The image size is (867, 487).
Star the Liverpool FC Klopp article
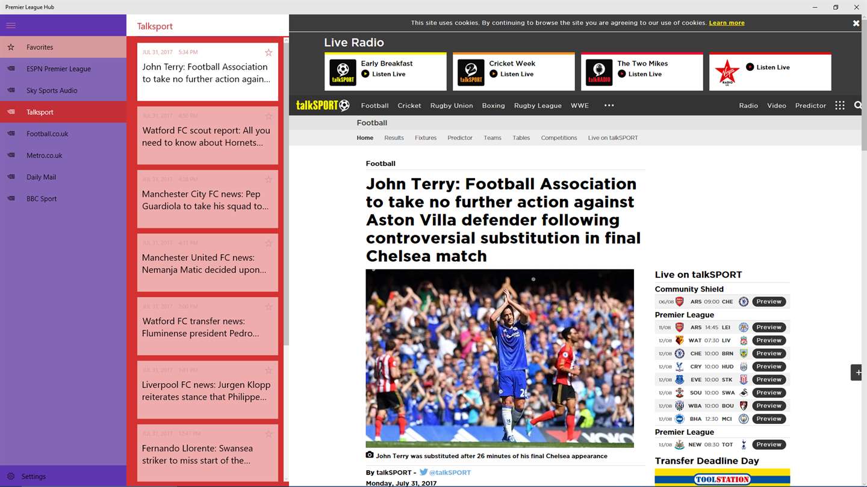269,370
